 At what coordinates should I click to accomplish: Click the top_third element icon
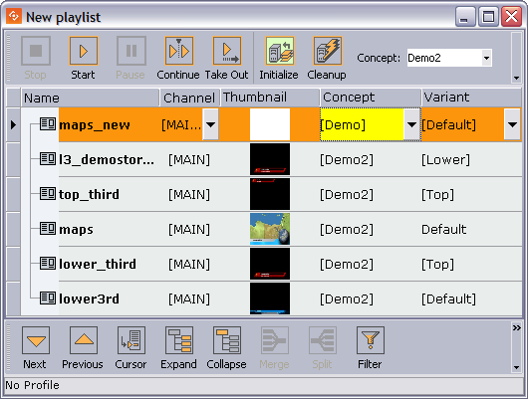[x=48, y=193]
